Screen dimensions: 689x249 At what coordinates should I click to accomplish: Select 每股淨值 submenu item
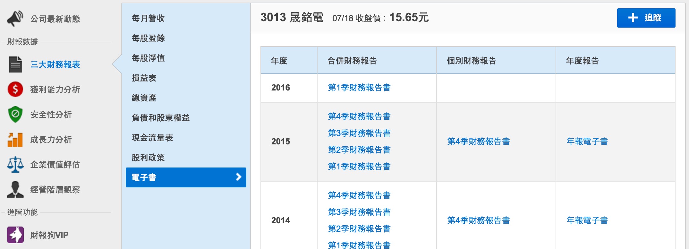[x=148, y=58]
